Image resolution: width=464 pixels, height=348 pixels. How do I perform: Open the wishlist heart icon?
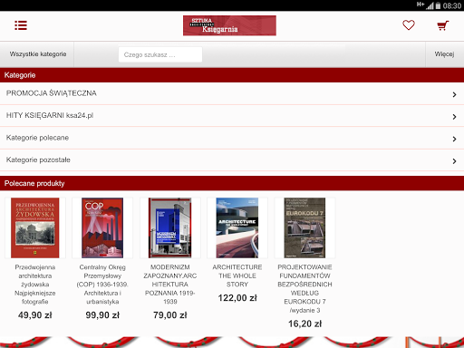[409, 25]
